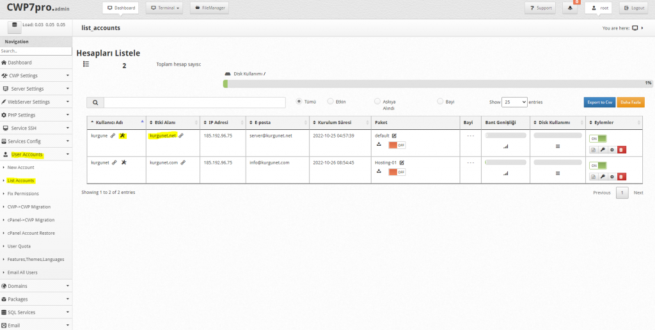
Task: Sort the table by the Kullanıcı Adı header
Action: coord(116,122)
